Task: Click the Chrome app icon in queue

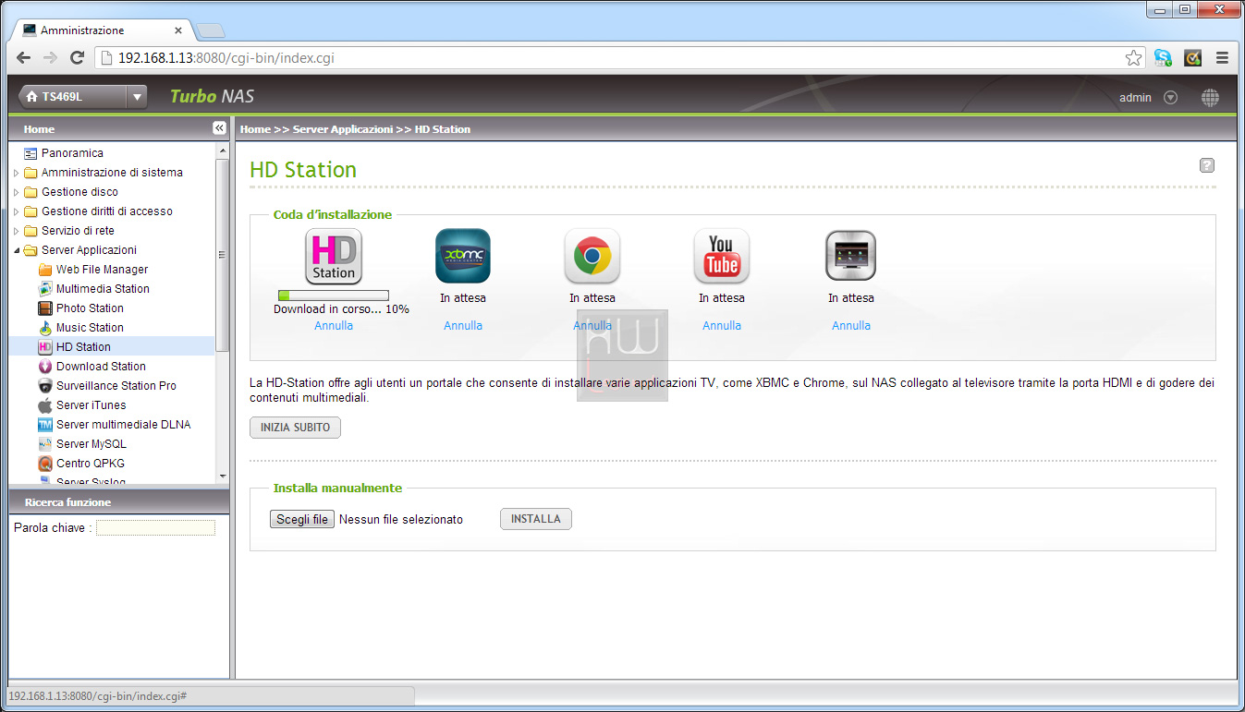Action: coord(592,256)
